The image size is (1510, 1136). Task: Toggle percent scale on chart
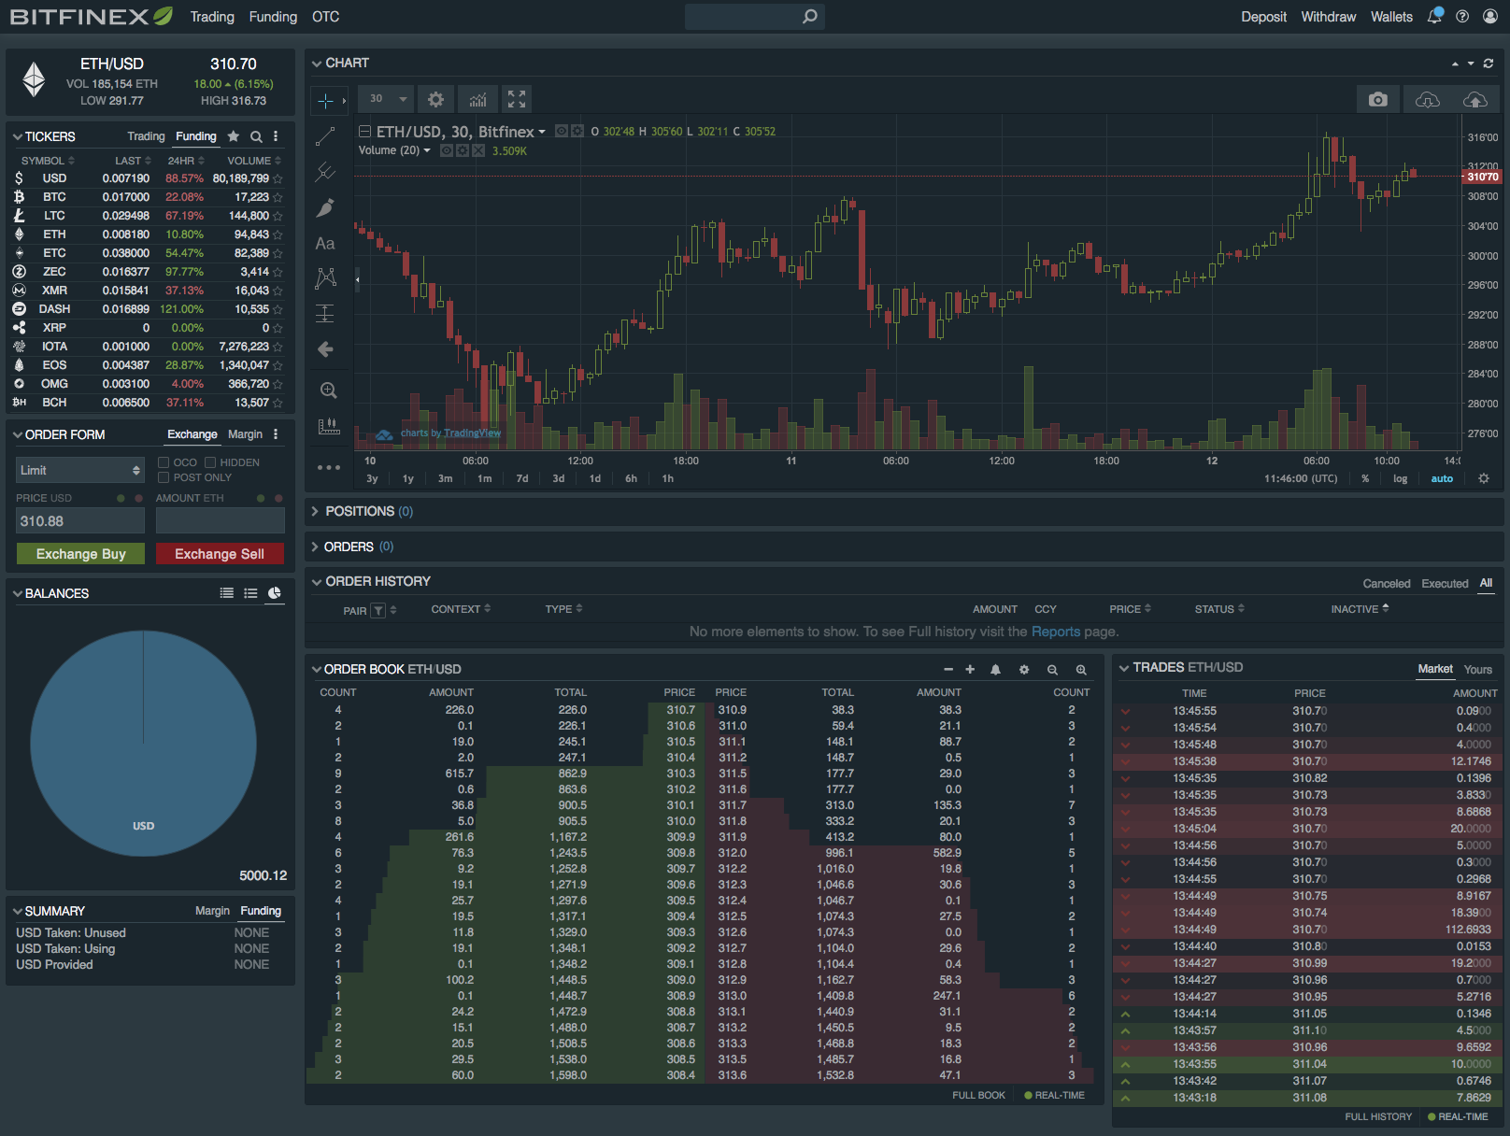[x=1365, y=478]
